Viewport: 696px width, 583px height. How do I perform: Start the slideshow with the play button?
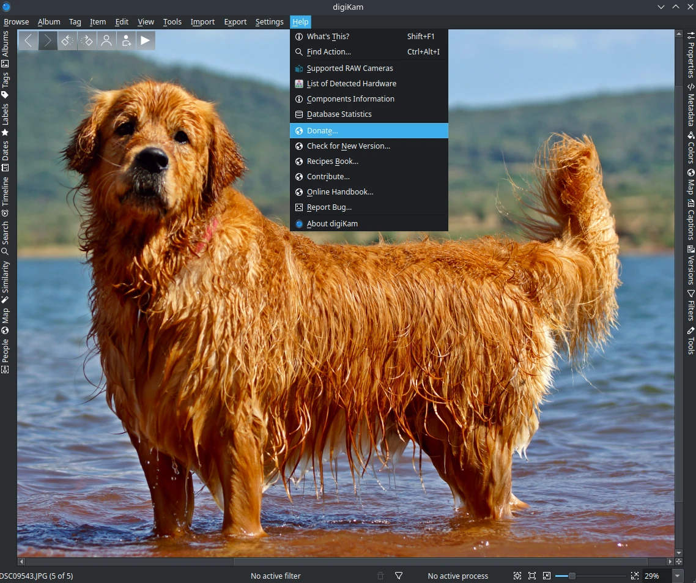pos(145,41)
